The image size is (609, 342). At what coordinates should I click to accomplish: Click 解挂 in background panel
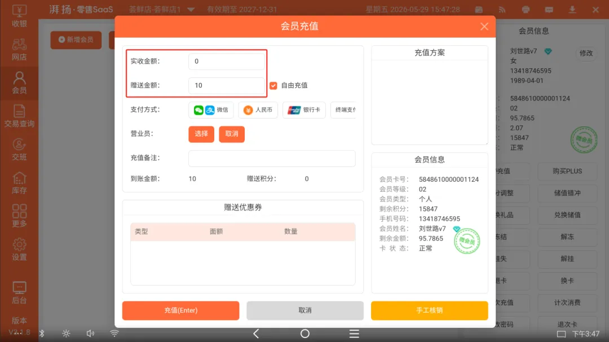pyautogui.click(x=567, y=259)
